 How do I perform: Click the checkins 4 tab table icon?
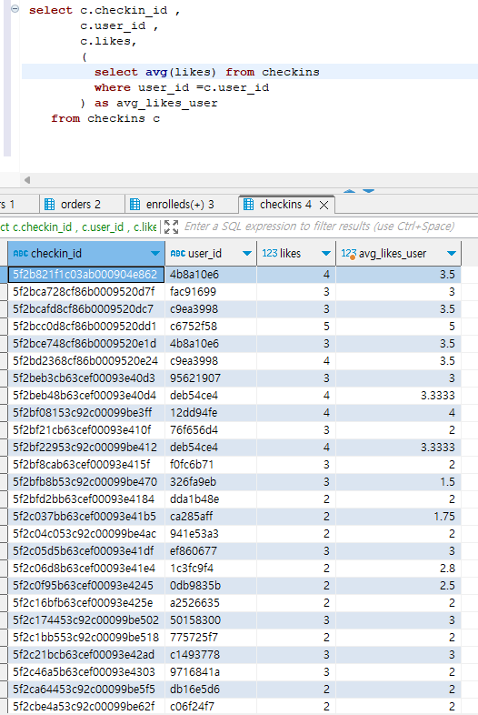[248, 205]
